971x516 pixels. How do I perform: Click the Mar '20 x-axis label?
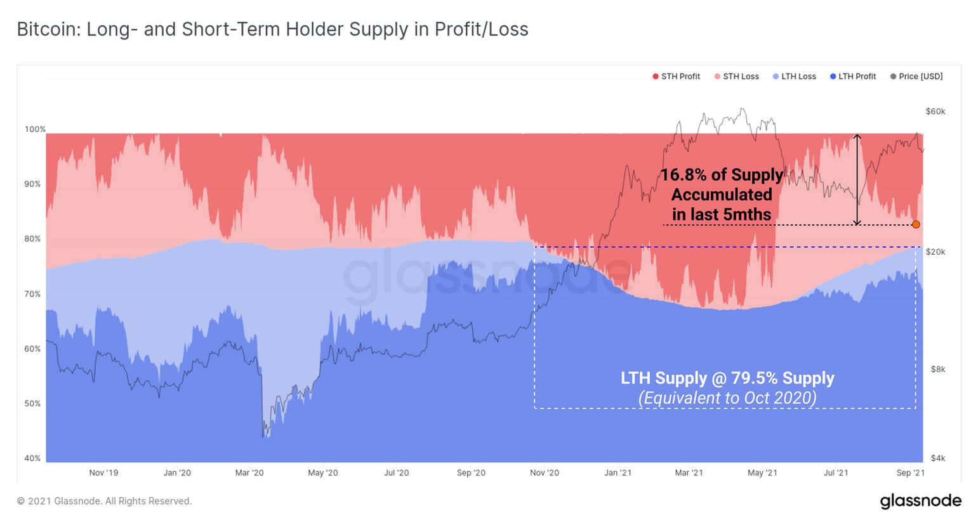click(249, 473)
